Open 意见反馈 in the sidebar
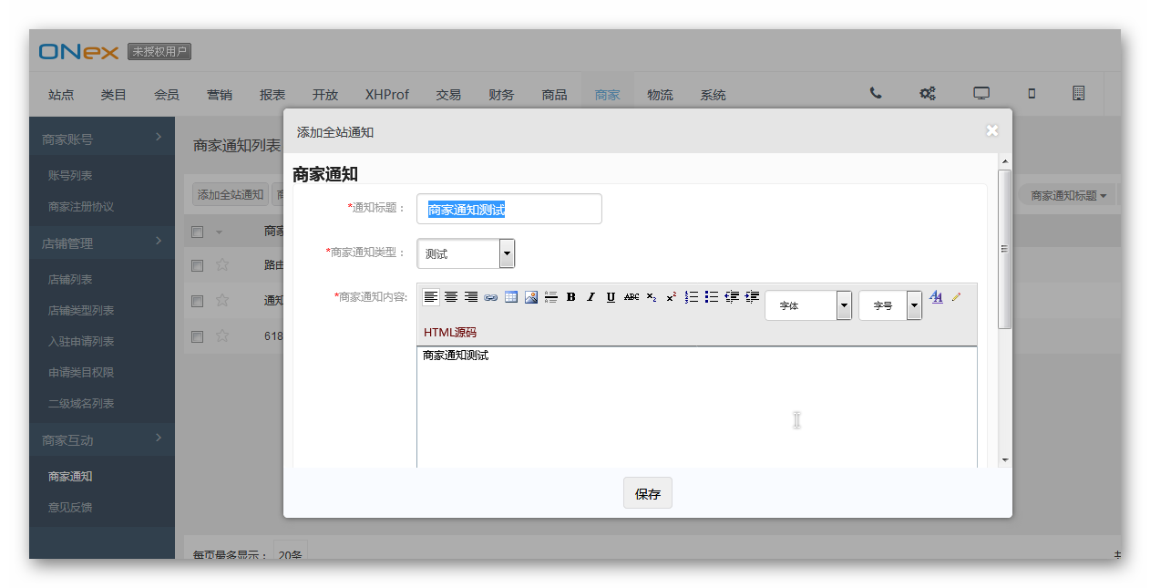This screenshot has width=1150, height=588. coord(70,508)
